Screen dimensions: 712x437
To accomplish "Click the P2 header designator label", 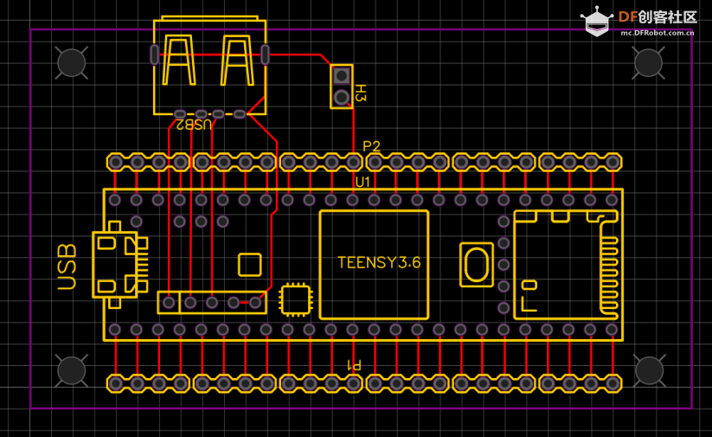I will pyautogui.click(x=371, y=146).
